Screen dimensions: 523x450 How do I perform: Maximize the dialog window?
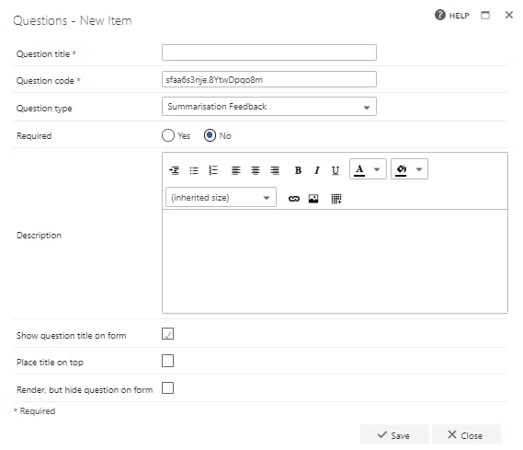click(x=485, y=16)
